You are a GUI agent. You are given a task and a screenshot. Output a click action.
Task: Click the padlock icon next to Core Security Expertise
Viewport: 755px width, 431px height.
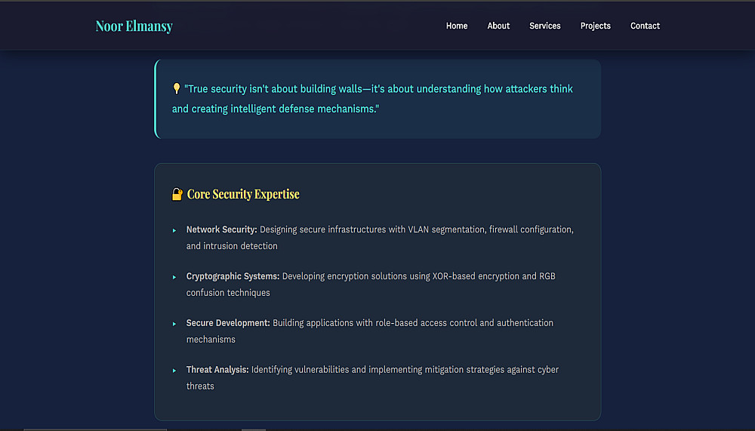point(177,194)
